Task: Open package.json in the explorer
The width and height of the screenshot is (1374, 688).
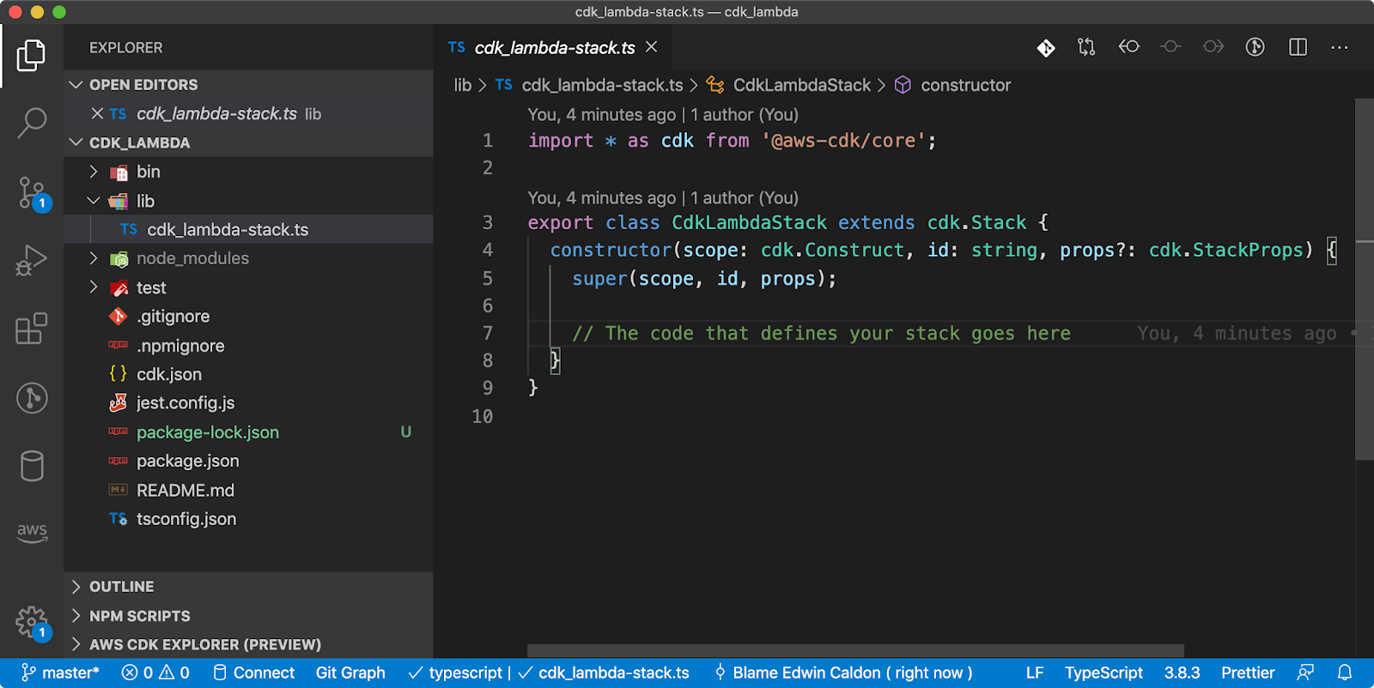Action: pyautogui.click(x=187, y=462)
